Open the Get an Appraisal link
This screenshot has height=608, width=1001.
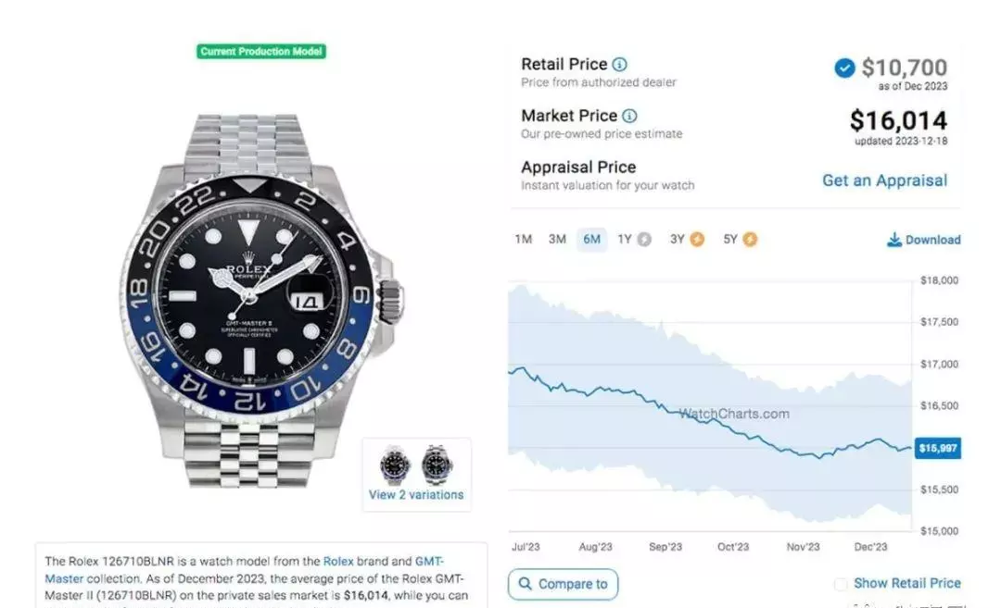(x=884, y=181)
